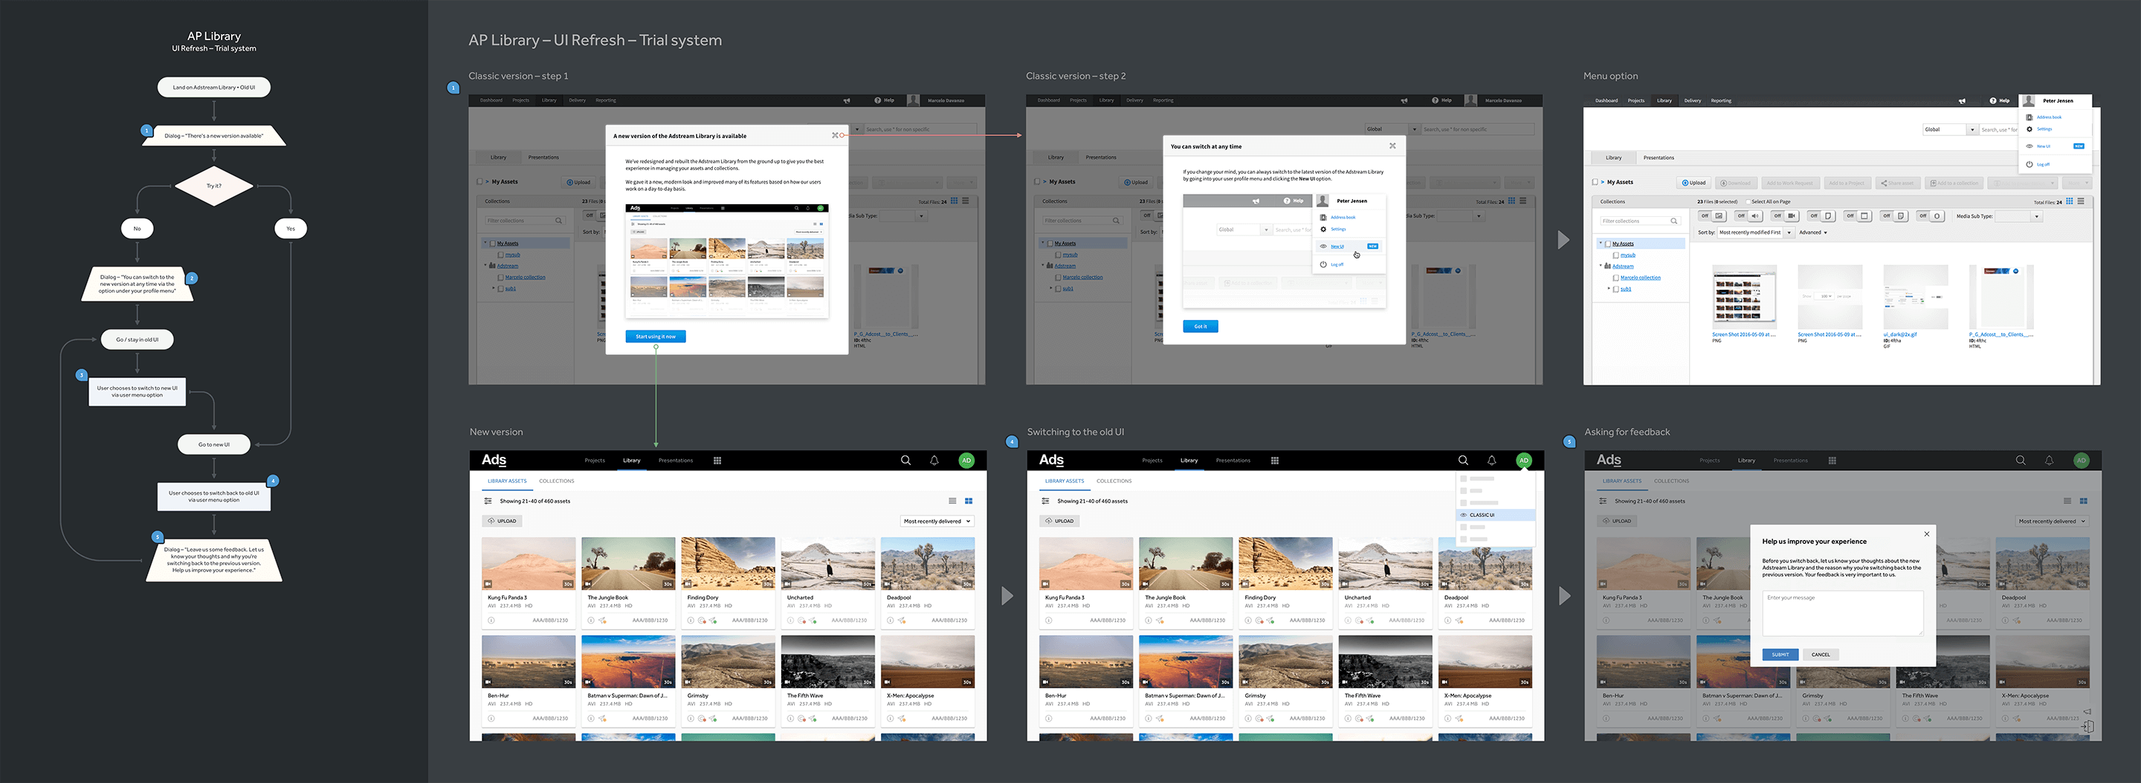This screenshot has height=783, width=2141.
Task: Close 'Help us improve your experience' dialog
Action: (x=1927, y=534)
